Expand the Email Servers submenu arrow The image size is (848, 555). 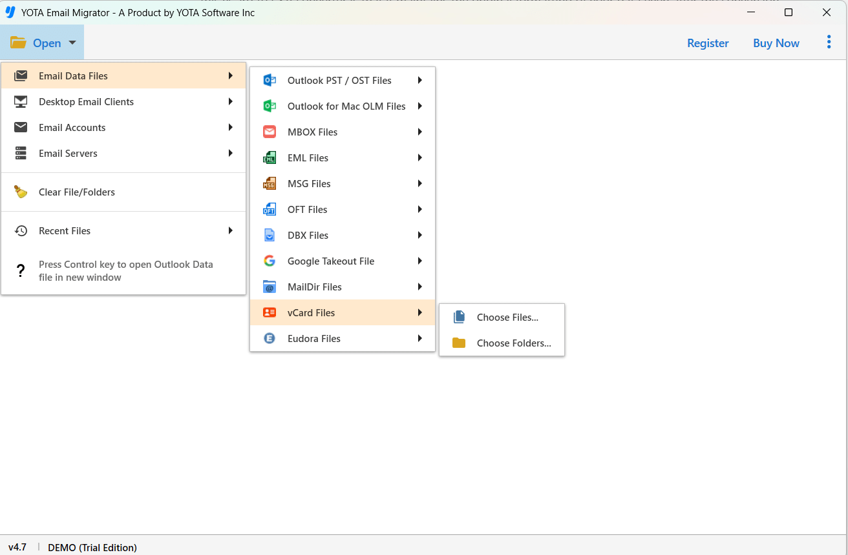230,154
